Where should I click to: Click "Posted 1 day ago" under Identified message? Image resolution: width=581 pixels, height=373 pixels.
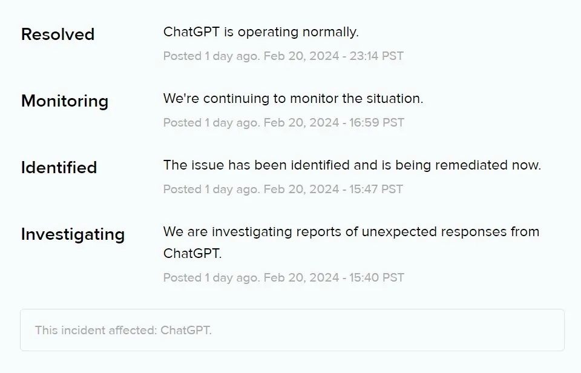click(211, 190)
